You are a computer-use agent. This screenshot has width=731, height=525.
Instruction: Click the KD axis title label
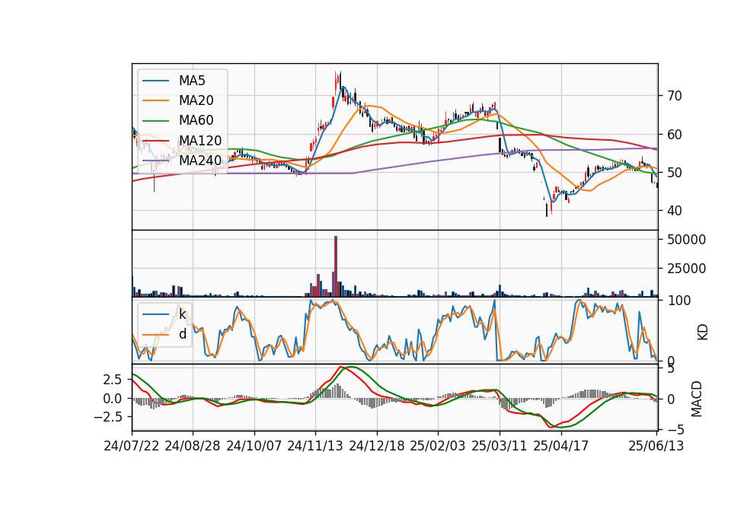coord(703,332)
